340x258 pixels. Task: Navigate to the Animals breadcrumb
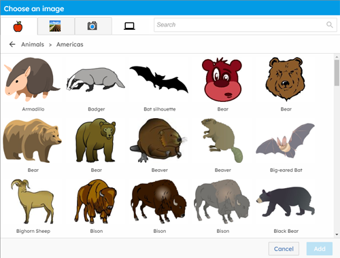33,45
